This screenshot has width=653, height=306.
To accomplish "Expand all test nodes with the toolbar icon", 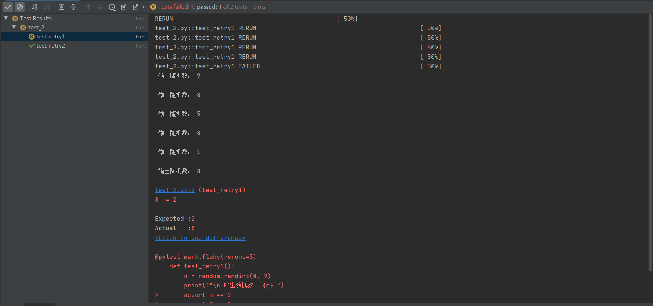I will [x=61, y=7].
